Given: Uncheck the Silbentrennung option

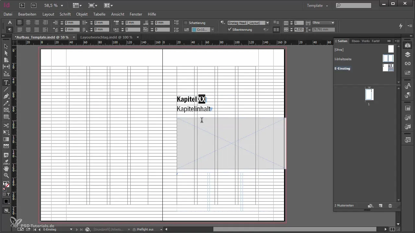Looking at the screenshot, I should tap(230, 29).
